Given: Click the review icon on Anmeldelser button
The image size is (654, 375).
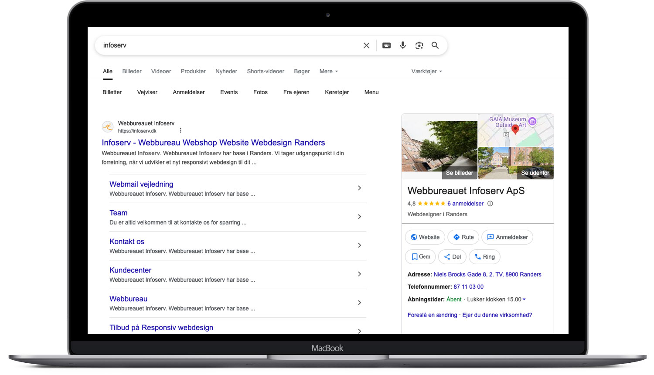Looking at the screenshot, I should click(490, 237).
